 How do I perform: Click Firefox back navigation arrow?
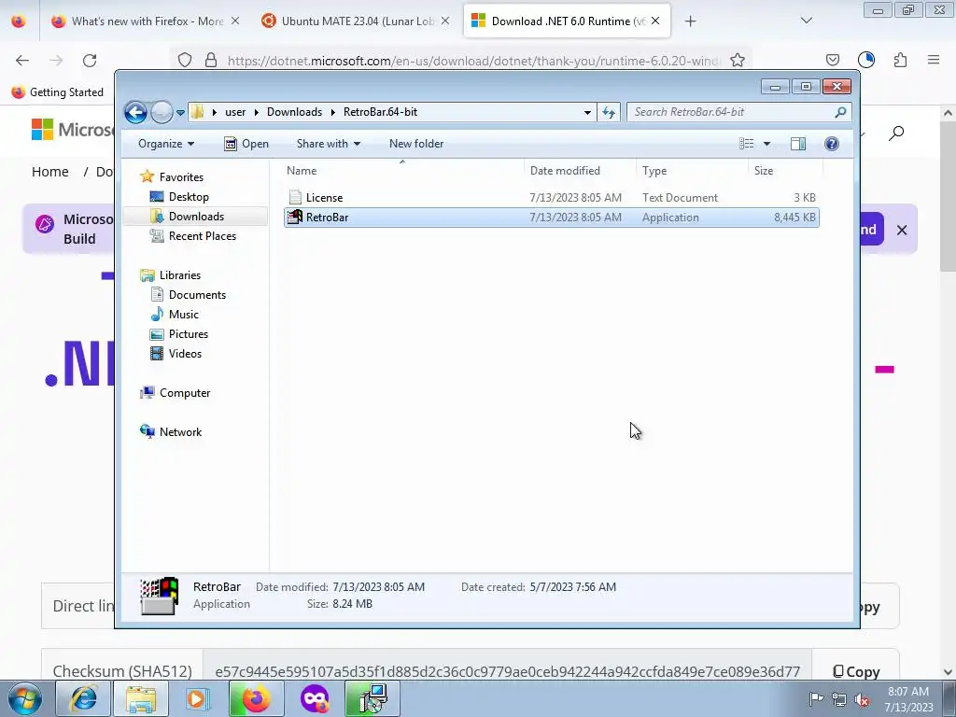[x=22, y=61]
